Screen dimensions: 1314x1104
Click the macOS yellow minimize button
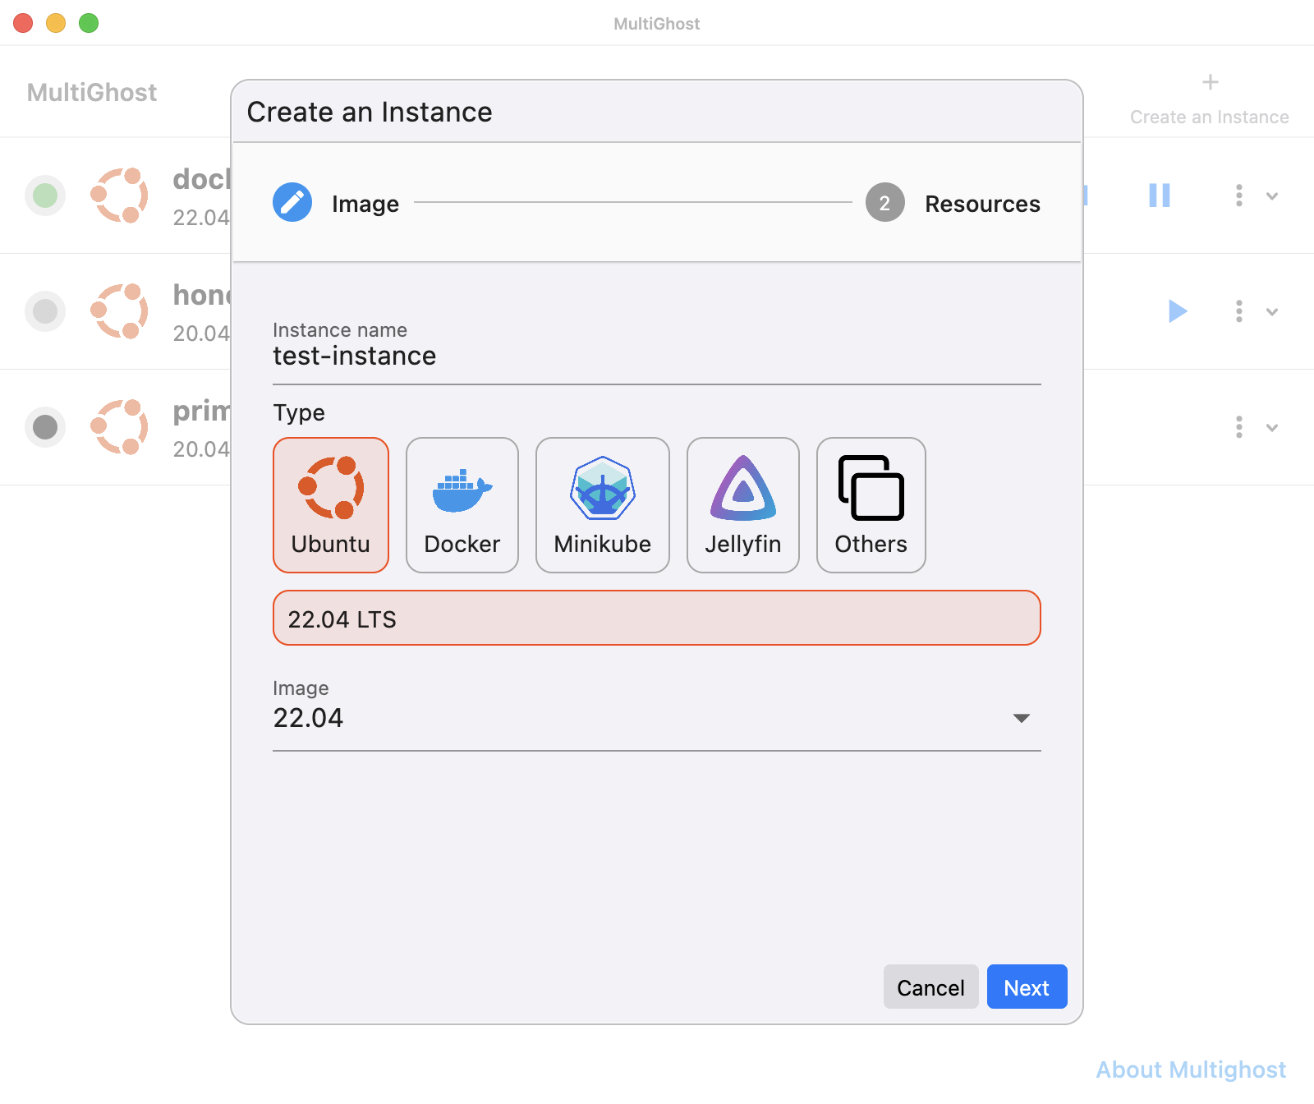[x=56, y=23]
